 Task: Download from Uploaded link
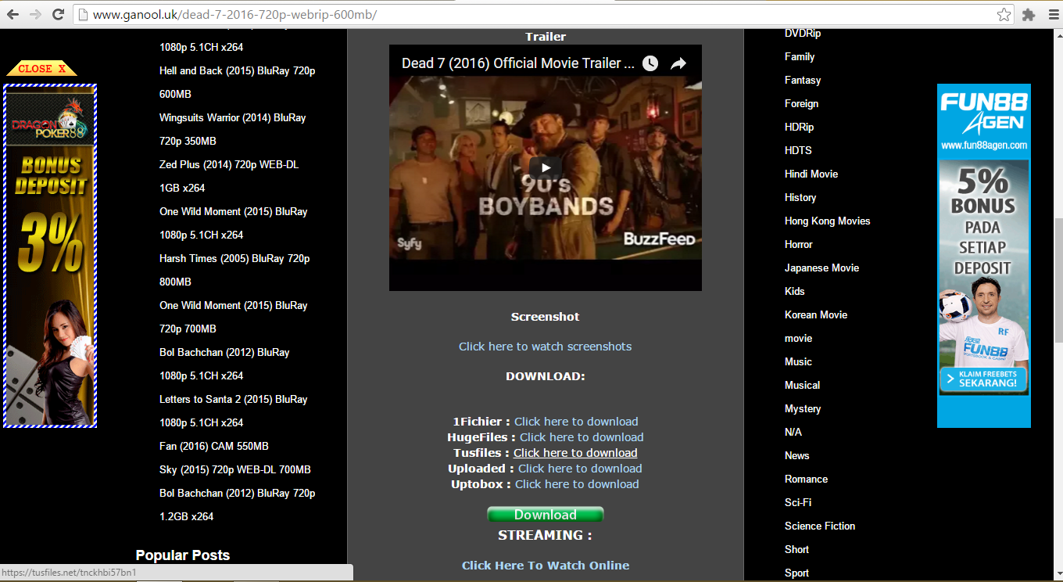pos(580,469)
